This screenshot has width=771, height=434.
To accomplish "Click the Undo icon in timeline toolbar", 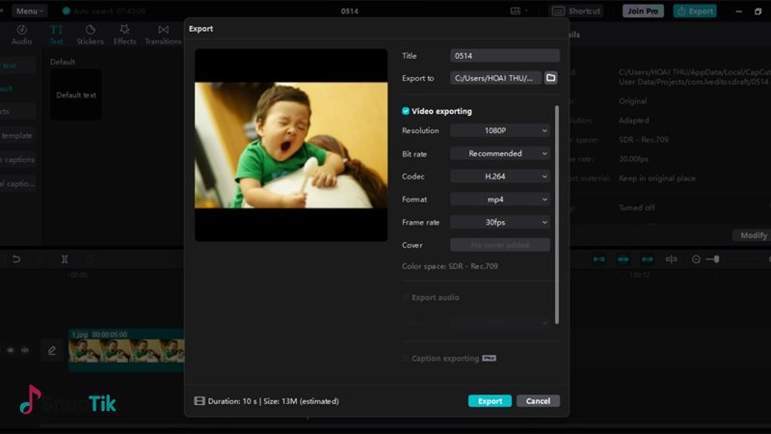I will [16, 259].
